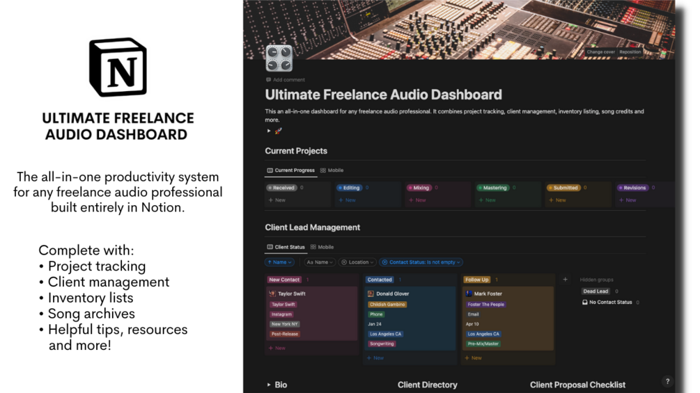Screen dimensions: 700x393
Task: Click the Pre-Mix/Master tag
Action: pyautogui.click(x=483, y=344)
